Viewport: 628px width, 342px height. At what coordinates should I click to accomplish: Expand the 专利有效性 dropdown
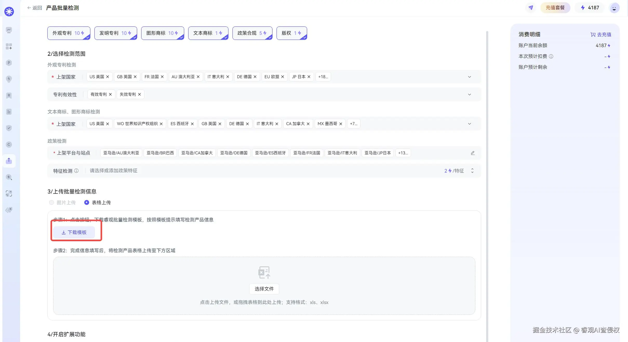point(469,95)
